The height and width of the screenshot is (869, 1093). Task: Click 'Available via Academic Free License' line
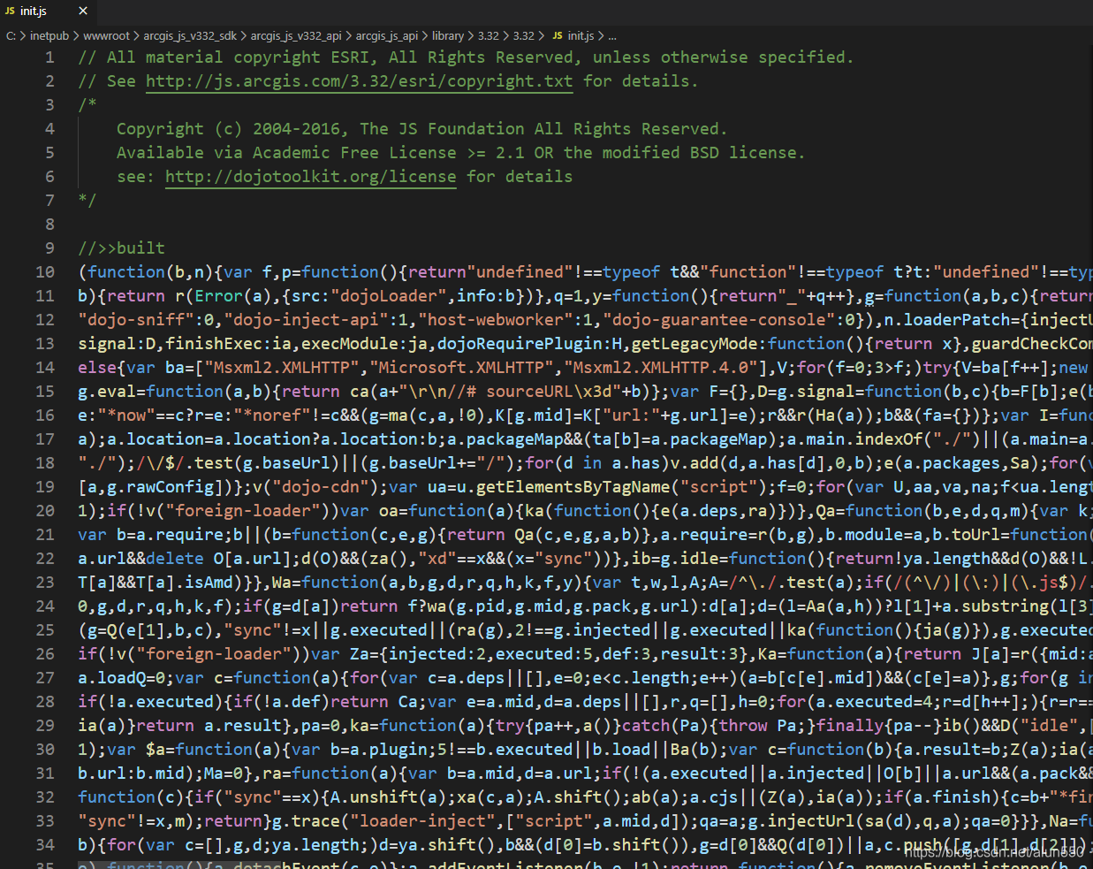click(x=460, y=153)
